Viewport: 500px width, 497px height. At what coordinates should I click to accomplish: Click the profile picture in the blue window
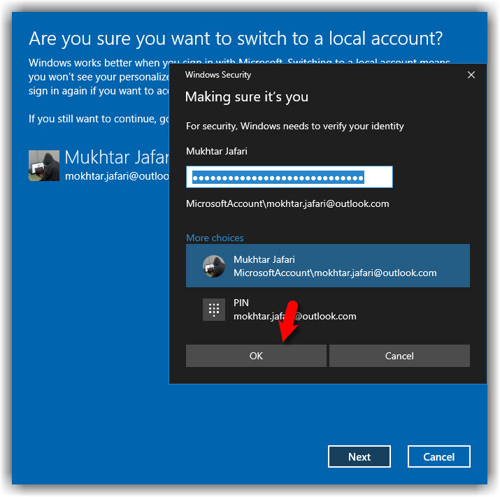click(44, 166)
